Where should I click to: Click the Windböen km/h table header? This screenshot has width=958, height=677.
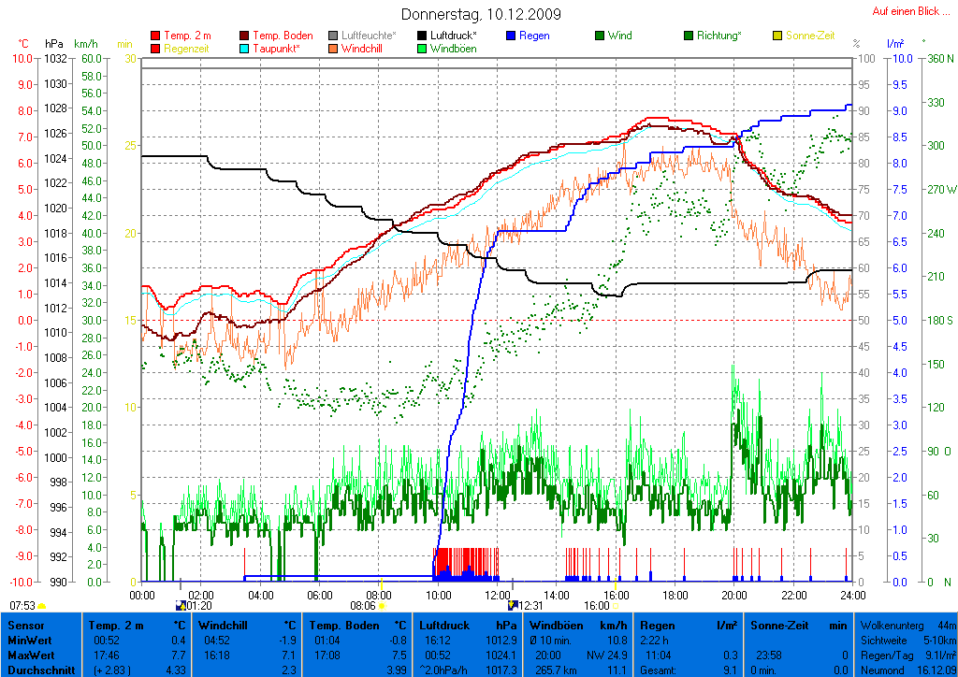pos(577,625)
